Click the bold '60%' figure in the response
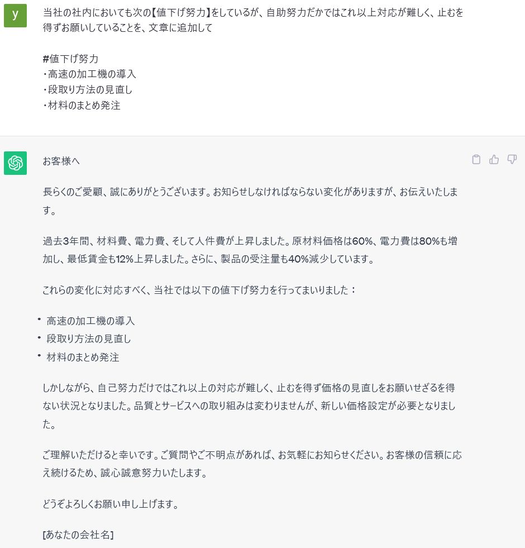 click(362, 241)
